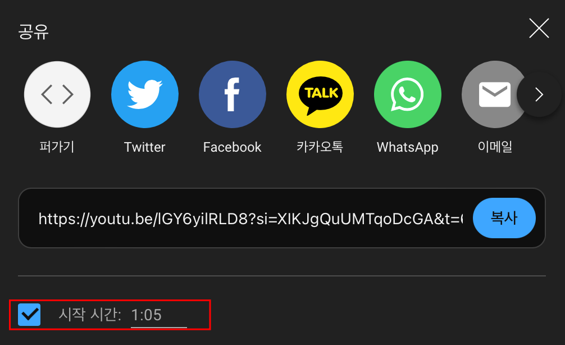Click the blue 복사 copy button
This screenshot has width=565, height=345.
504,218
